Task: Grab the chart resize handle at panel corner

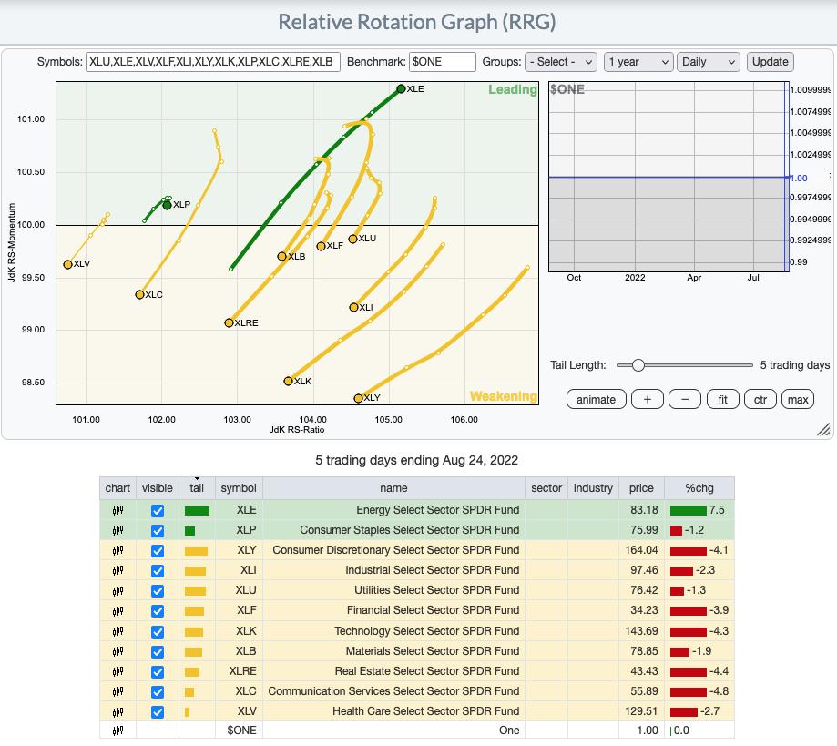Action: point(823,429)
